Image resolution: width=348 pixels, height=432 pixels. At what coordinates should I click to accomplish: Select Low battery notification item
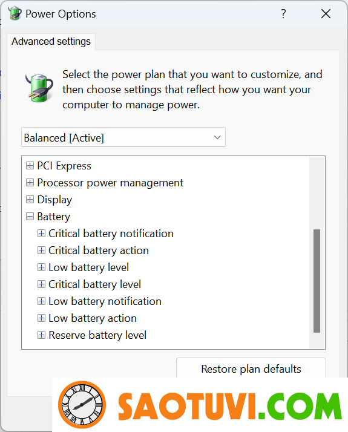click(x=105, y=301)
